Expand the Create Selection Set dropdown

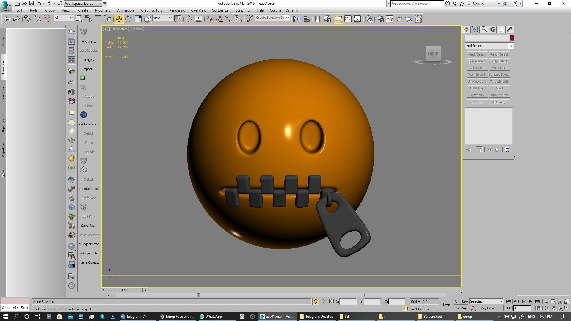287,18
